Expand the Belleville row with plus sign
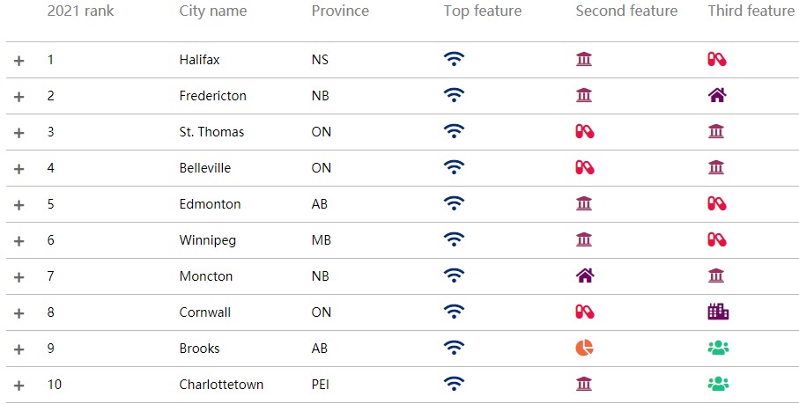Image resolution: width=799 pixels, height=404 pixels. [x=19, y=169]
